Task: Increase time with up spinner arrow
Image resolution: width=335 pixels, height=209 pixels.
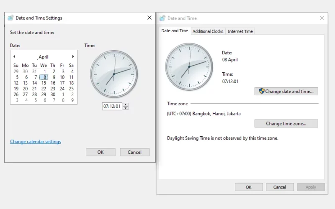Action: tap(126, 104)
